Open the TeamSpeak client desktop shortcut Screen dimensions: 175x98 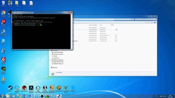pos(4,33)
